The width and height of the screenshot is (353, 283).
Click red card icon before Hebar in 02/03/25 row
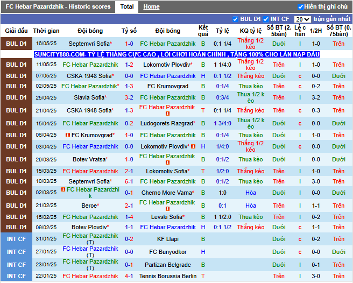[63, 189]
